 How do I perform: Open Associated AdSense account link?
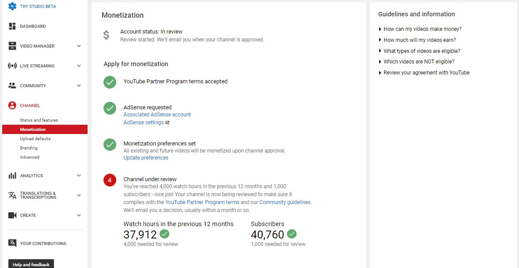click(x=157, y=115)
